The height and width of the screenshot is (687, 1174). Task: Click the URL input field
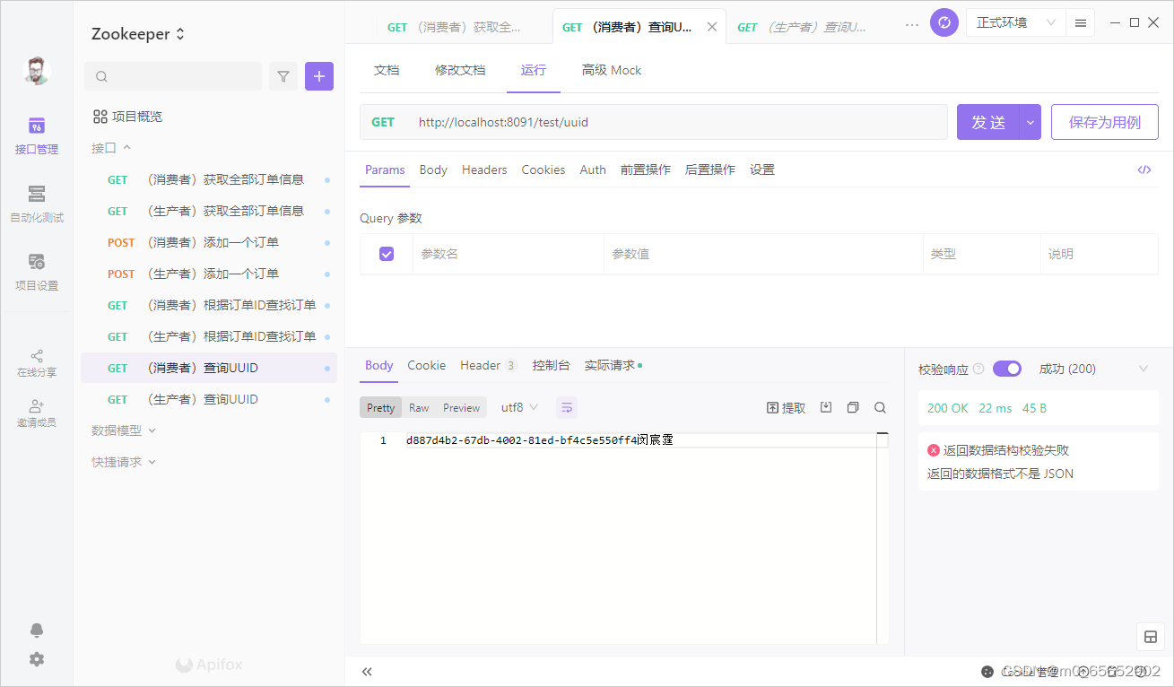coord(677,122)
